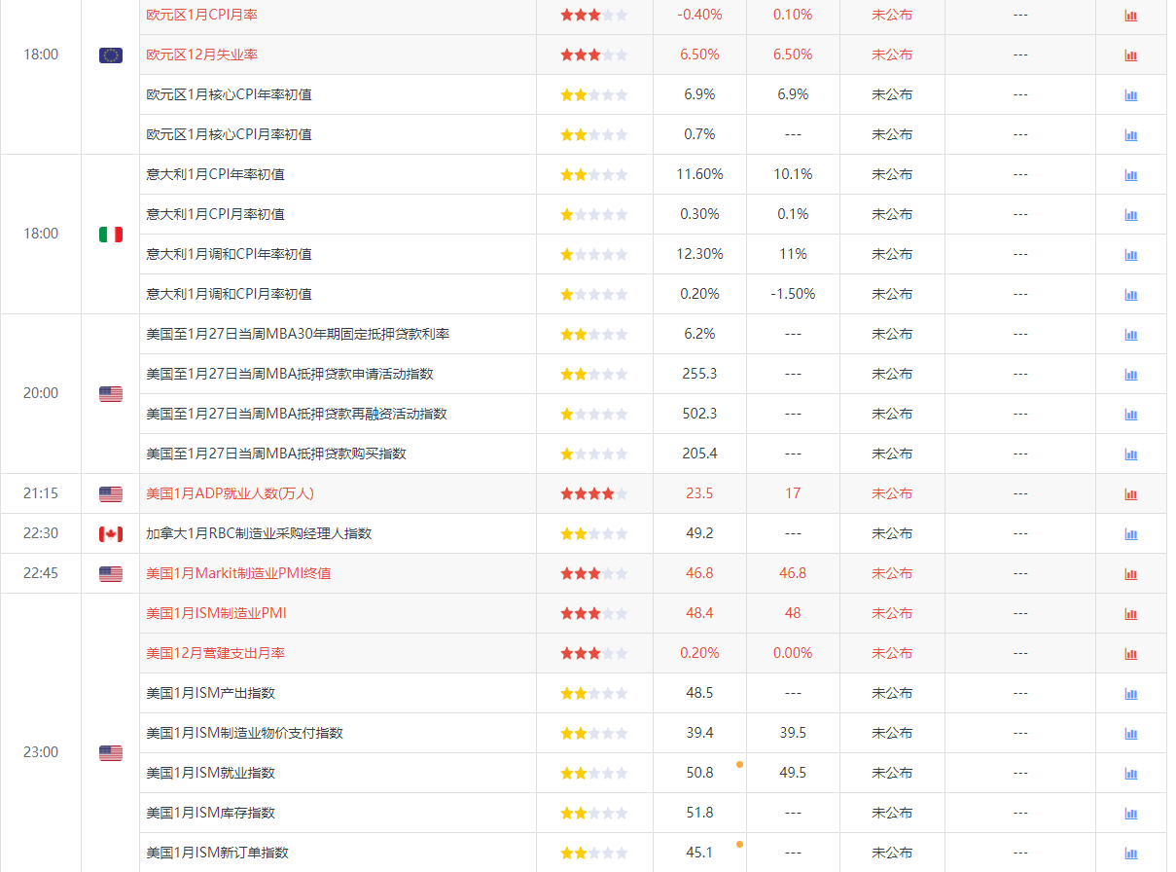1176x872 pixels.
Task: Open chart icon for 美国1月ISM制造业物价支付指数
Action: [x=1130, y=734]
